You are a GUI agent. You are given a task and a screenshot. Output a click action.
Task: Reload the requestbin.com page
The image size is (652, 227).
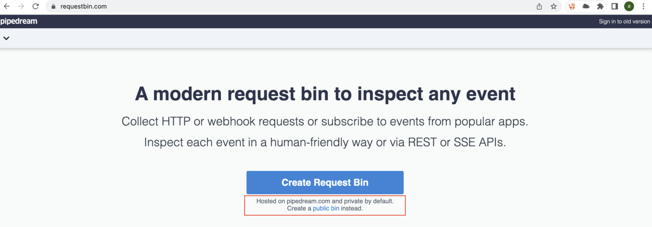tap(36, 6)
